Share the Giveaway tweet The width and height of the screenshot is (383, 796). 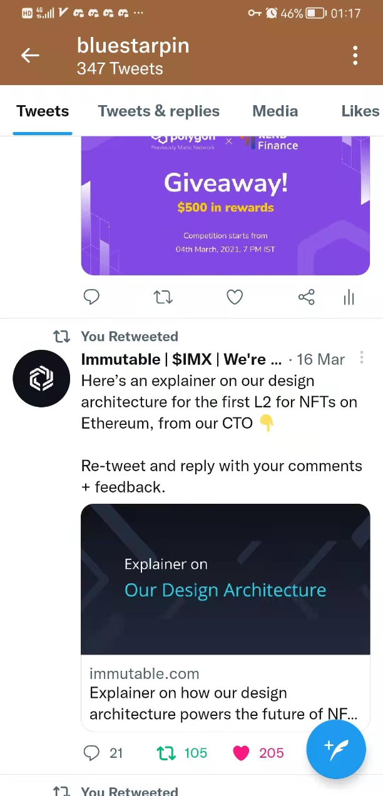tap(307, 297)
